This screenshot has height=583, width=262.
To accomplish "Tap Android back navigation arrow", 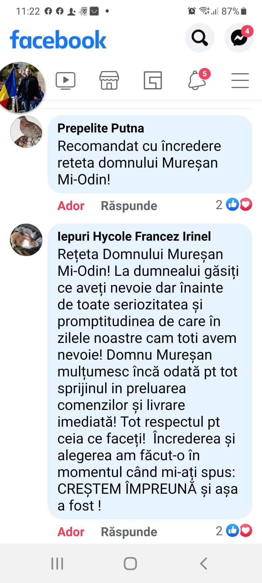I will (204, 563).
